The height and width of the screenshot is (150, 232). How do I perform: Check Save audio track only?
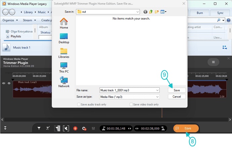(x=79, y=105)
